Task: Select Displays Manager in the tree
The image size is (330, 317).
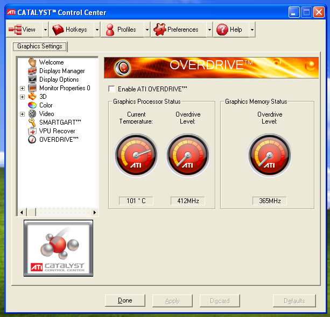Action: point(62,71)
